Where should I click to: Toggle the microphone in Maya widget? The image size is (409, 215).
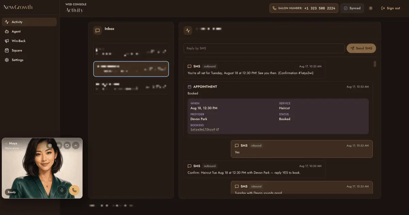pos(62,190)
